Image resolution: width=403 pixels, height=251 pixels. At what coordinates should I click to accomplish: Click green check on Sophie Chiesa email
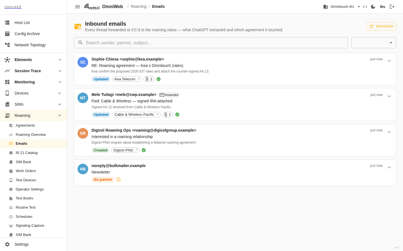tap(159, 79)
